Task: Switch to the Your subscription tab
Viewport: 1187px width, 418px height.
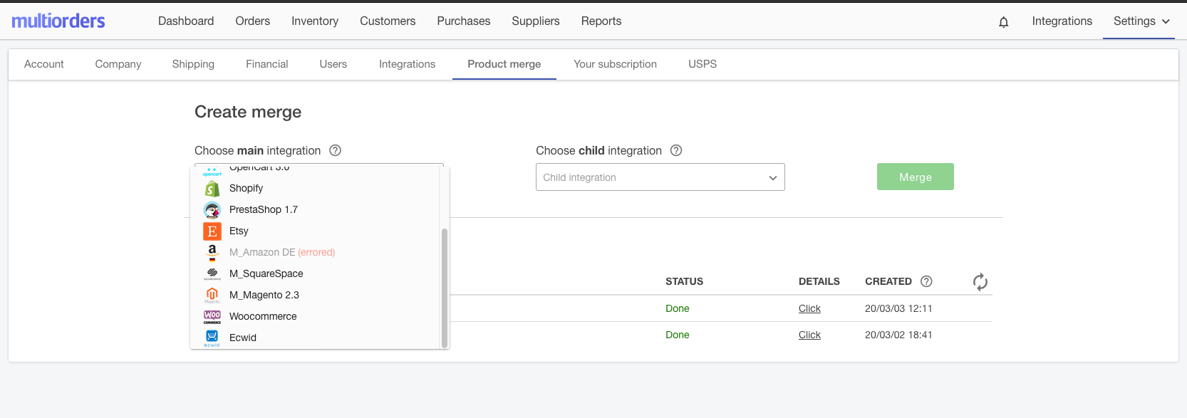Action: (615, 64)
